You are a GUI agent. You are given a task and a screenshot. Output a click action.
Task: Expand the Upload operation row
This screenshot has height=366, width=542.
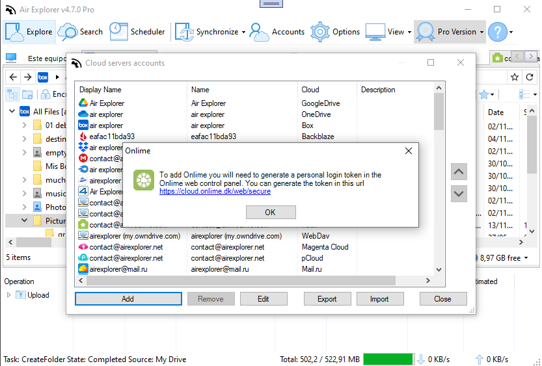(8, 295)
